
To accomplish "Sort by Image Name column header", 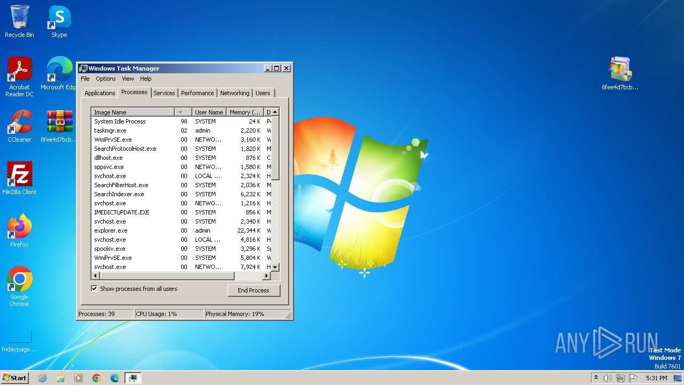I will 133,112.
